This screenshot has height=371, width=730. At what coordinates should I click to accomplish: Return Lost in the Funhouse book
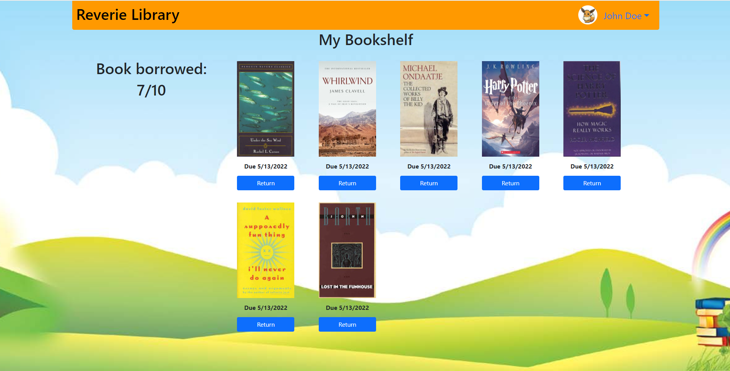(x=347, y=324)
